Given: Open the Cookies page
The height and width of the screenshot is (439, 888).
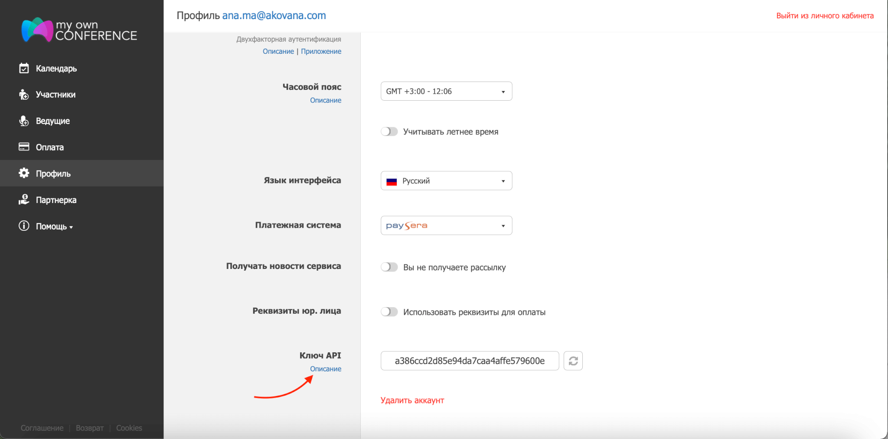Looking at the screenshot, I should [x=129, y=428].
